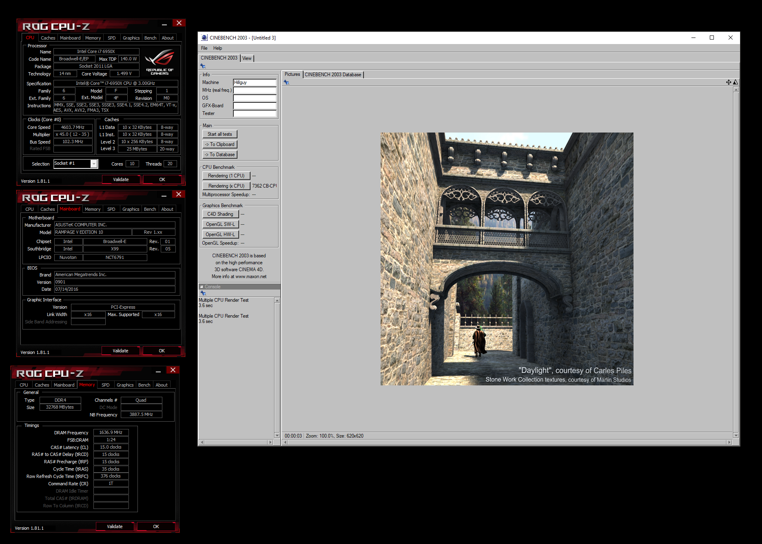Click picture viewer vertical scrollbar down arrow
762x544 pixels.
(x=736, y=436)
